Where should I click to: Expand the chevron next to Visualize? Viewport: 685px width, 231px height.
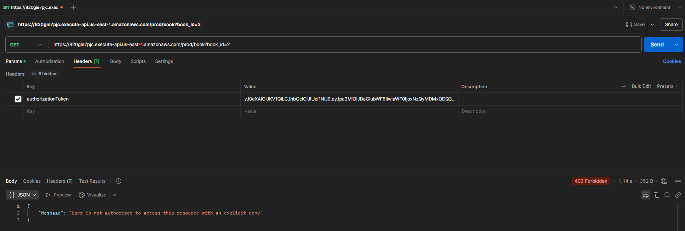click(x=114, y=195)
